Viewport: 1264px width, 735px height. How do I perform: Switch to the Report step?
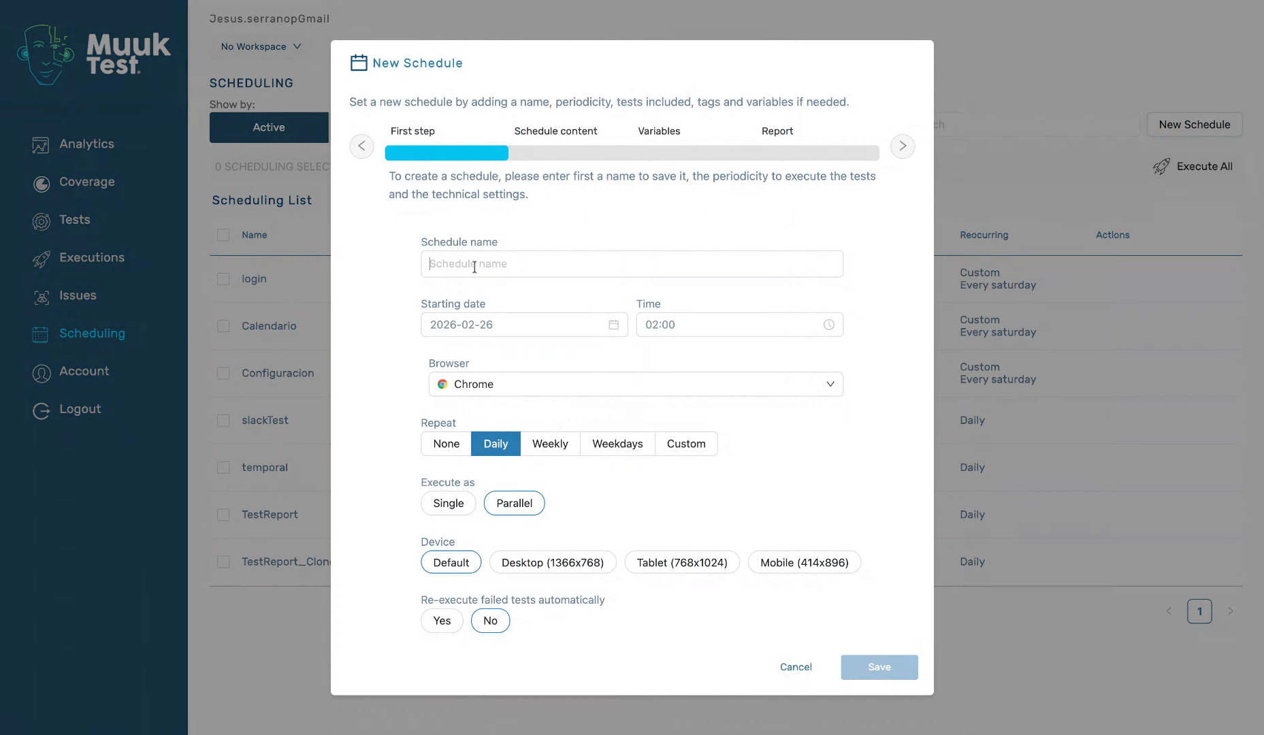(777, 131)
